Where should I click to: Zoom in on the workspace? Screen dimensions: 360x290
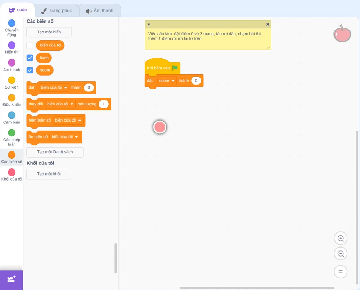click(341, 239)
